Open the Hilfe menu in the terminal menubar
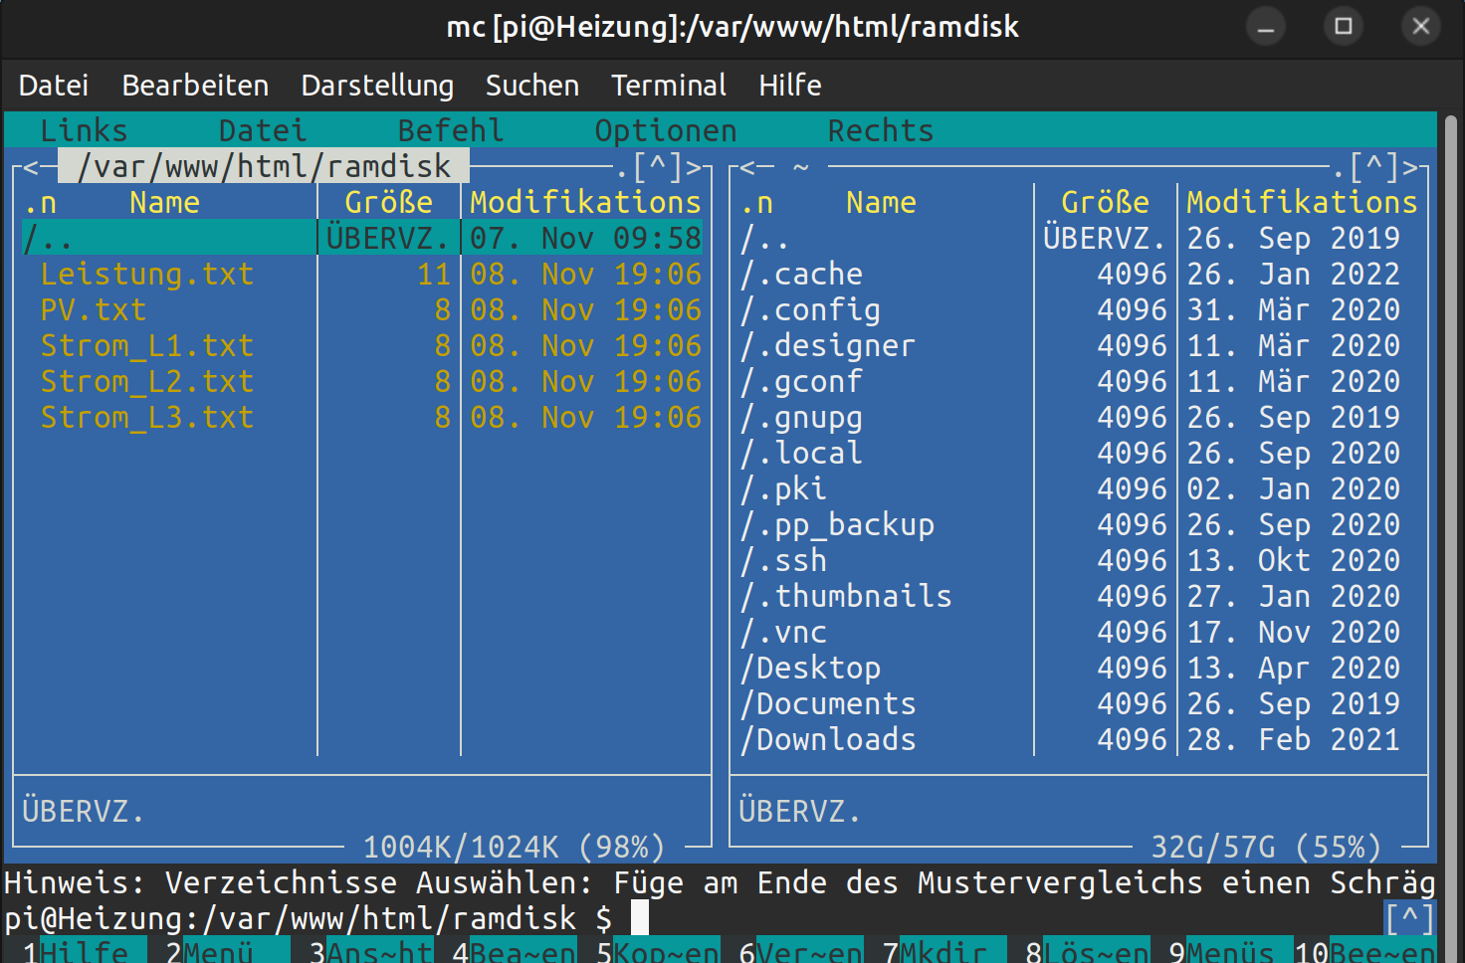The image size is (1465, 963). (x=790, y=86)
